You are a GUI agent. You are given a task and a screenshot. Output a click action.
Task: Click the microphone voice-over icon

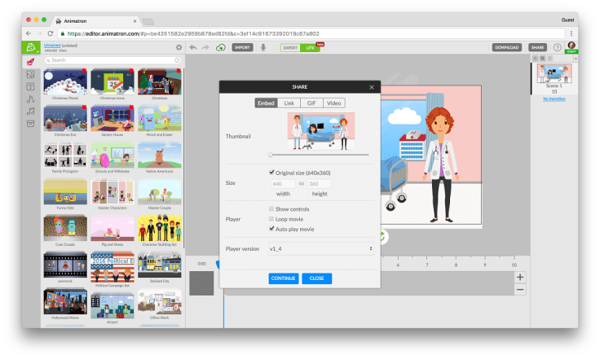(x=263, y=47)
